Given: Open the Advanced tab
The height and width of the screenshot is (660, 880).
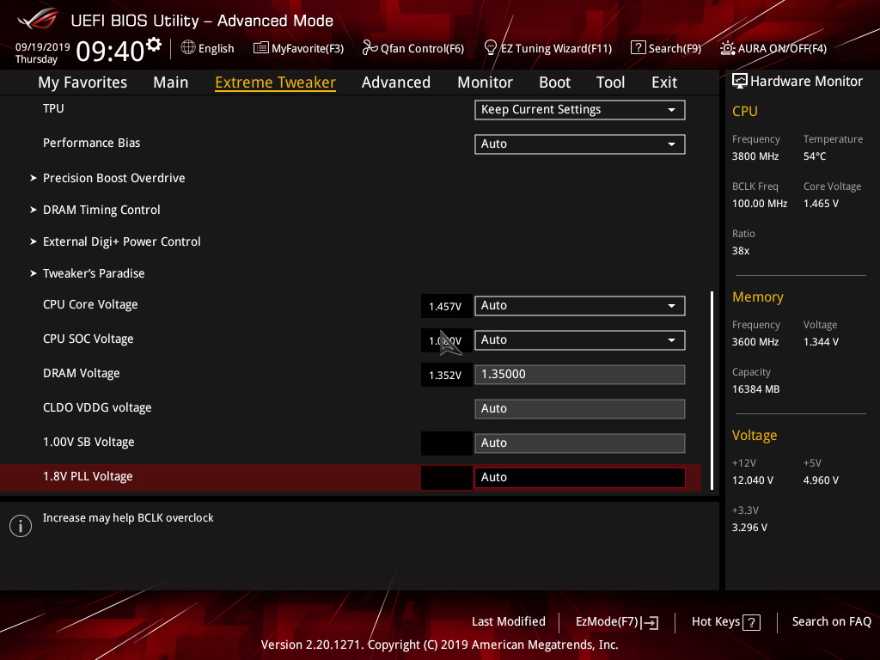Looking at the screenshot, I should point(396,82).
